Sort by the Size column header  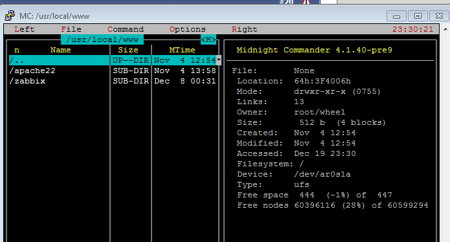[128, 50]
